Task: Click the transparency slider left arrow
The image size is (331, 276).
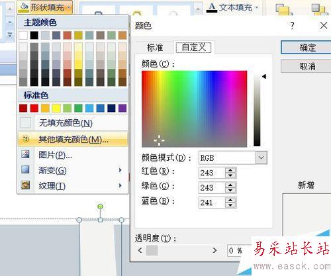Action: pyautogui.click(x=140, y=250)
